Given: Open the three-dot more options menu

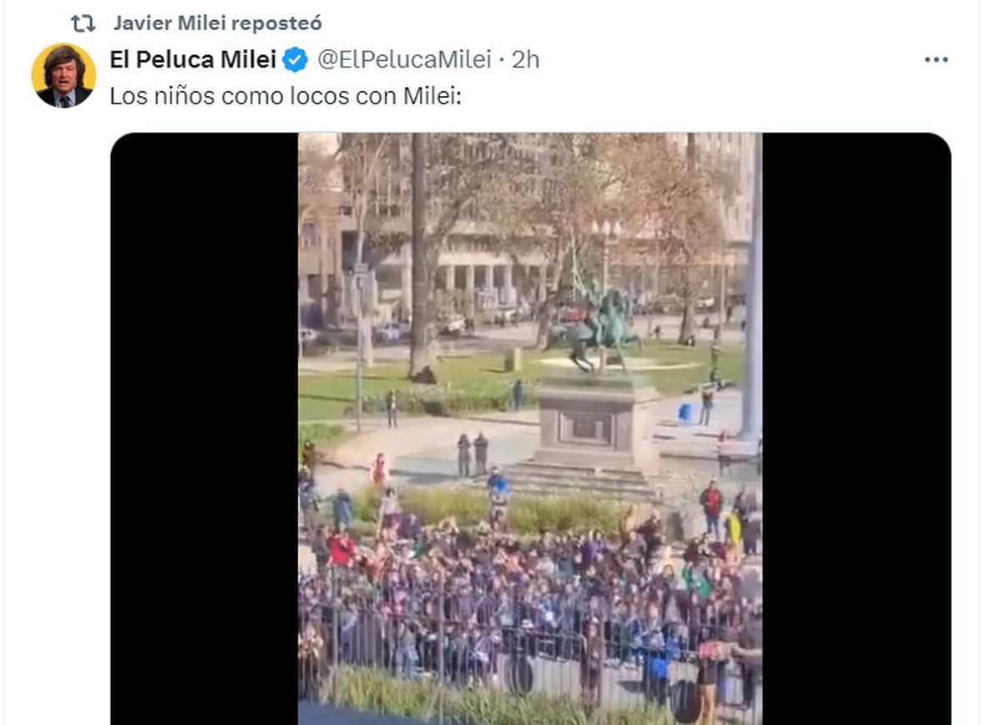Looking at the screenshot, I should pyautogui.click(x=936, y=60).
